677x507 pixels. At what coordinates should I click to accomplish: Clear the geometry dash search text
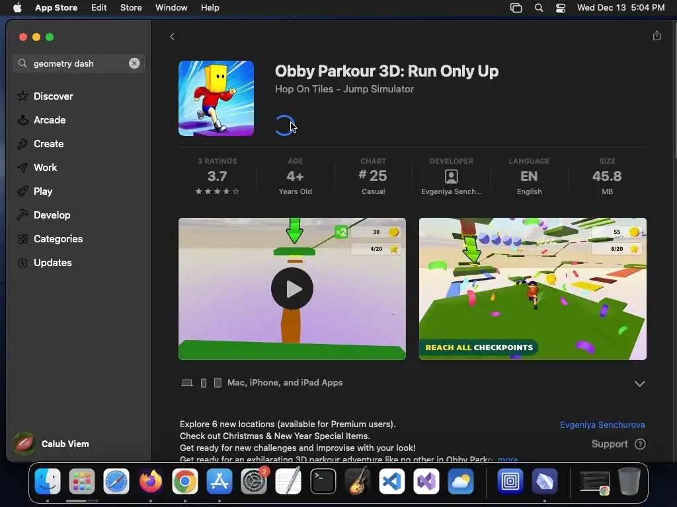[x=134, y=63]
